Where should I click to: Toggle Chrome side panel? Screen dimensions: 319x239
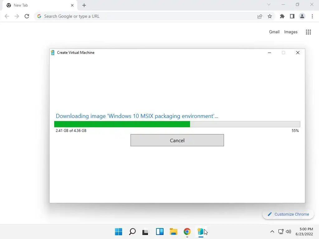tap(292, 16)
